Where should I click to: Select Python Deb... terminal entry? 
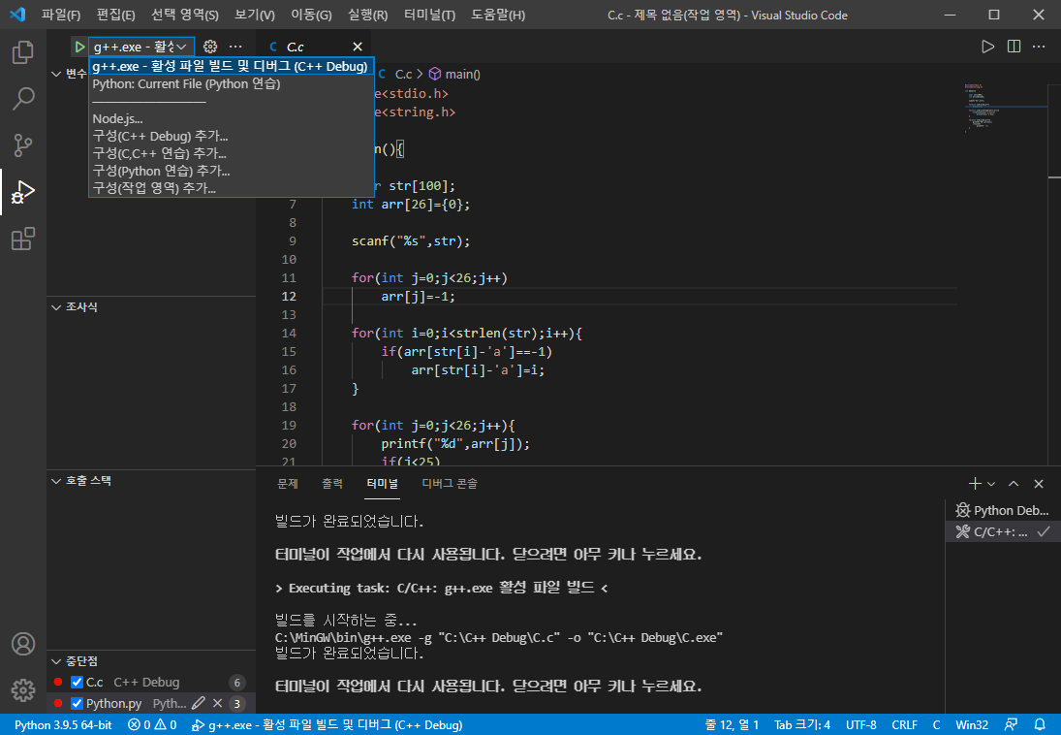(x=1003, y=510)
